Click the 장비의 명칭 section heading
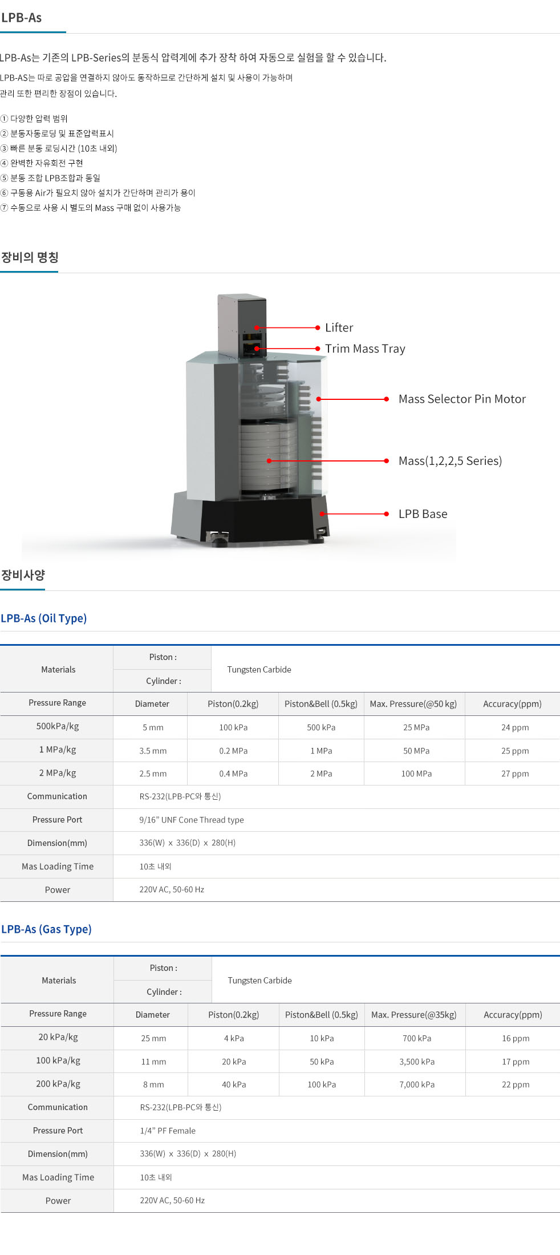 pos(30,257)
